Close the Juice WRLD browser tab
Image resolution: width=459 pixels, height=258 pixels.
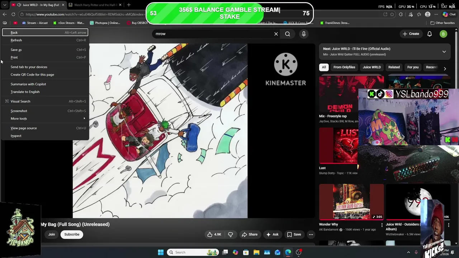click(63, 5)
